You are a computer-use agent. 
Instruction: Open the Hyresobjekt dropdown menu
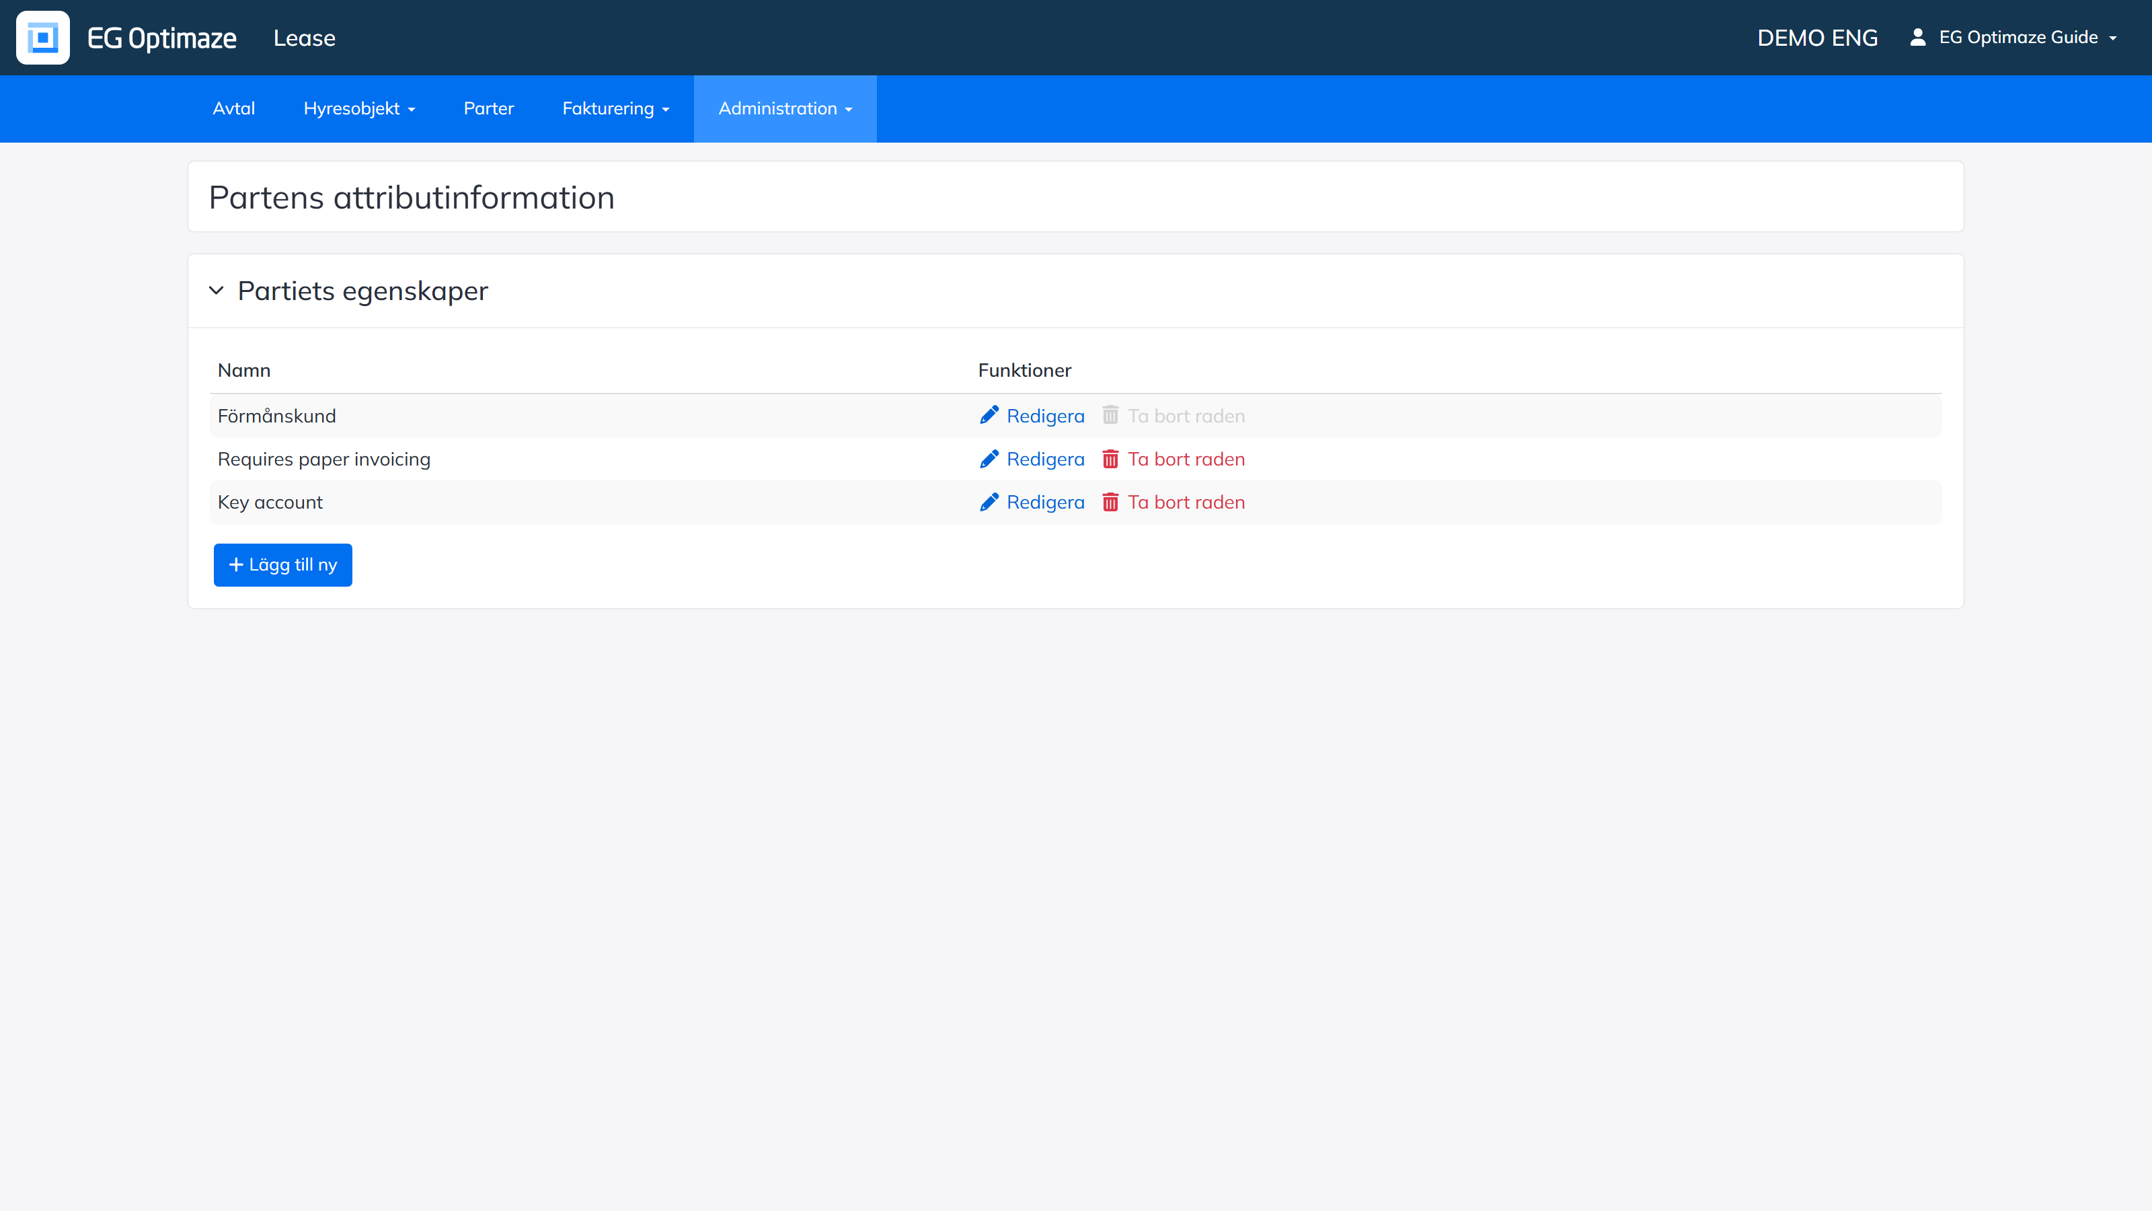359,108
